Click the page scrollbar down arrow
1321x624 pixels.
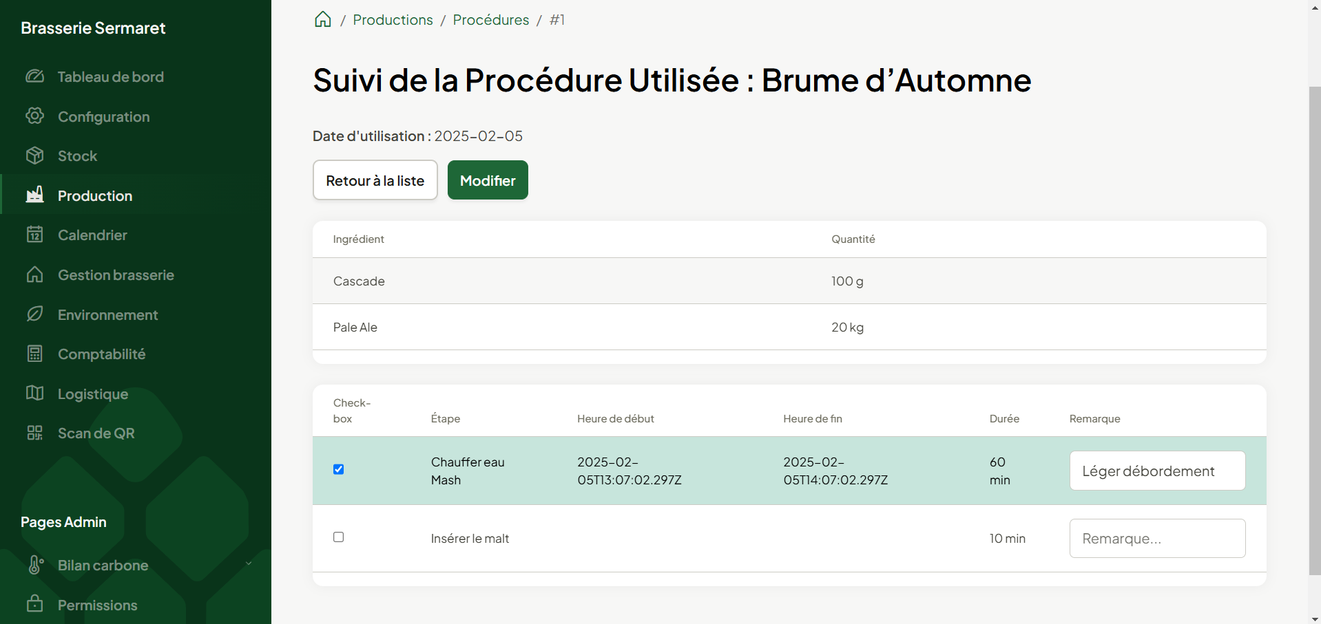1314,618
